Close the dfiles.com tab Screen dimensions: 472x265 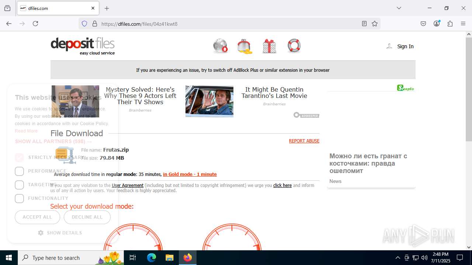[93, 8]
